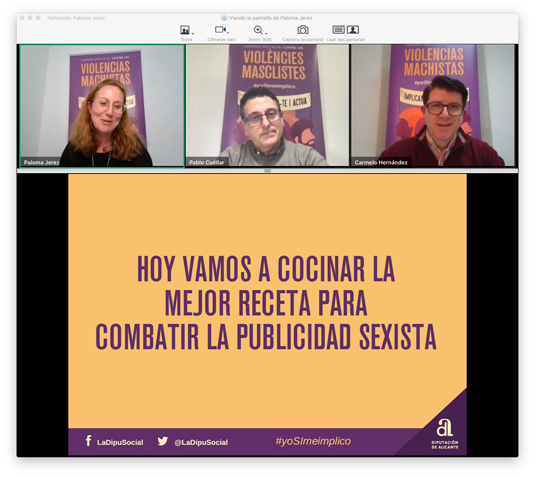Screen dimensions: 535x477
Task: Click the divider handle below video strip
Action: click(267, 171)
